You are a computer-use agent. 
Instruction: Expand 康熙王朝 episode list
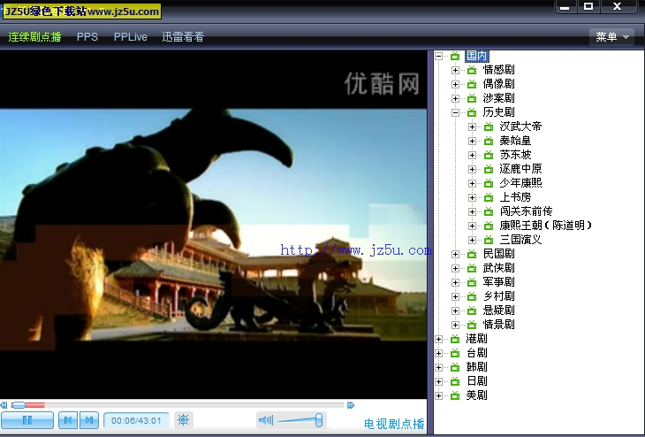coord(472,226)
